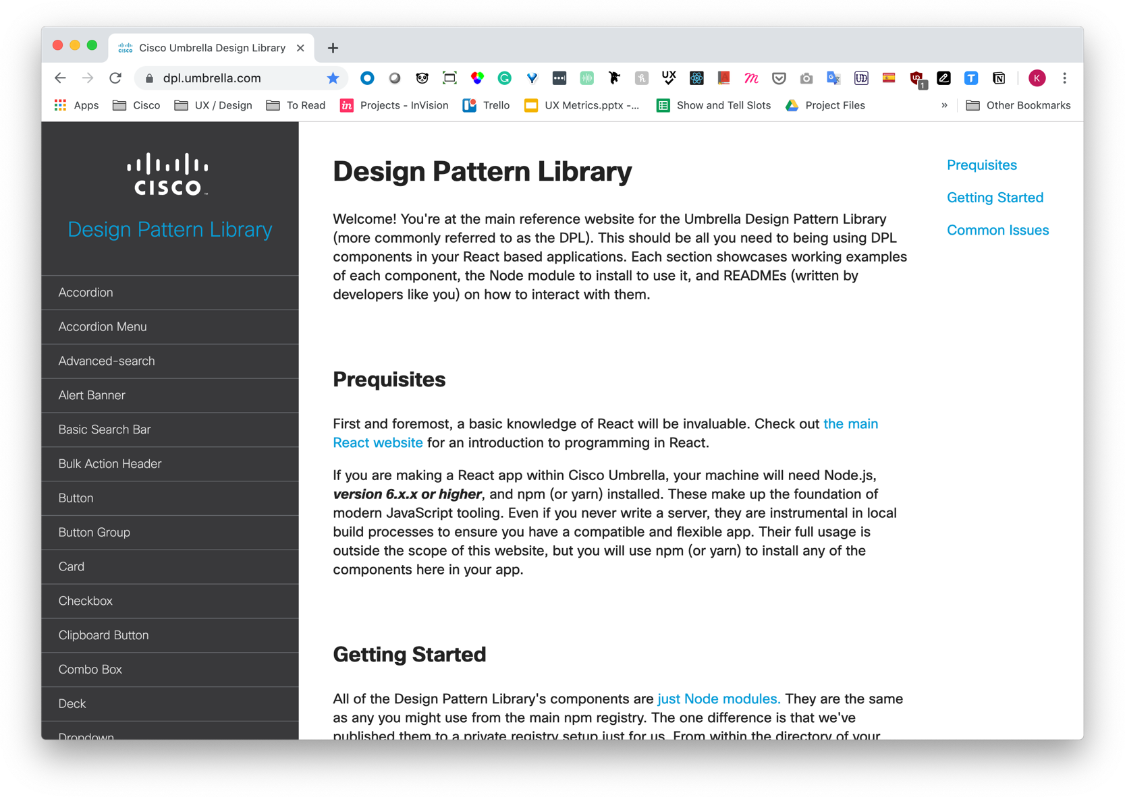1125x797 pixels.
Task: Open the Show and Tell Slots bookmark
Action: coord(713,105)
